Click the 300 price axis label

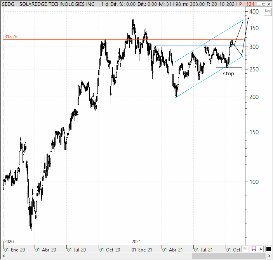tap(254, 47)
